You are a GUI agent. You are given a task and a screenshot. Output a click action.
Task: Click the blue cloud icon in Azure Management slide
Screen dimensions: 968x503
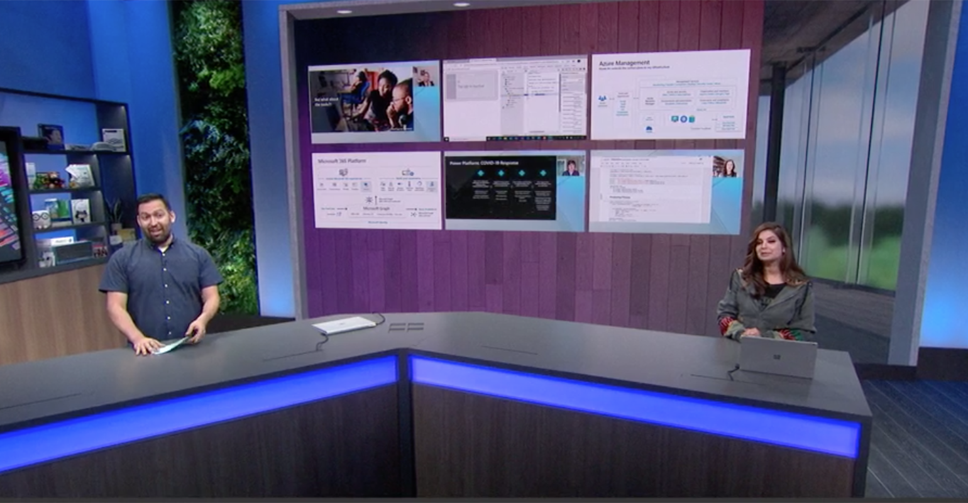(649, 130)
